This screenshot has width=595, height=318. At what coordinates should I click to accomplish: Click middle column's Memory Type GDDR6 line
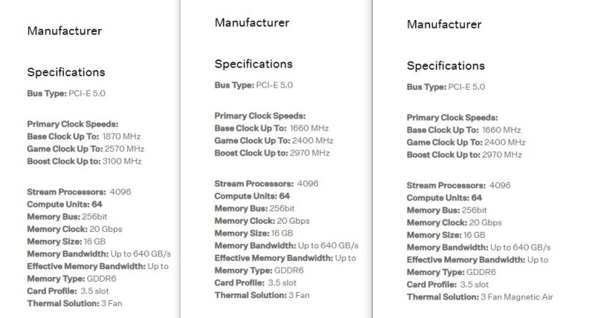(x=259, y=270)
